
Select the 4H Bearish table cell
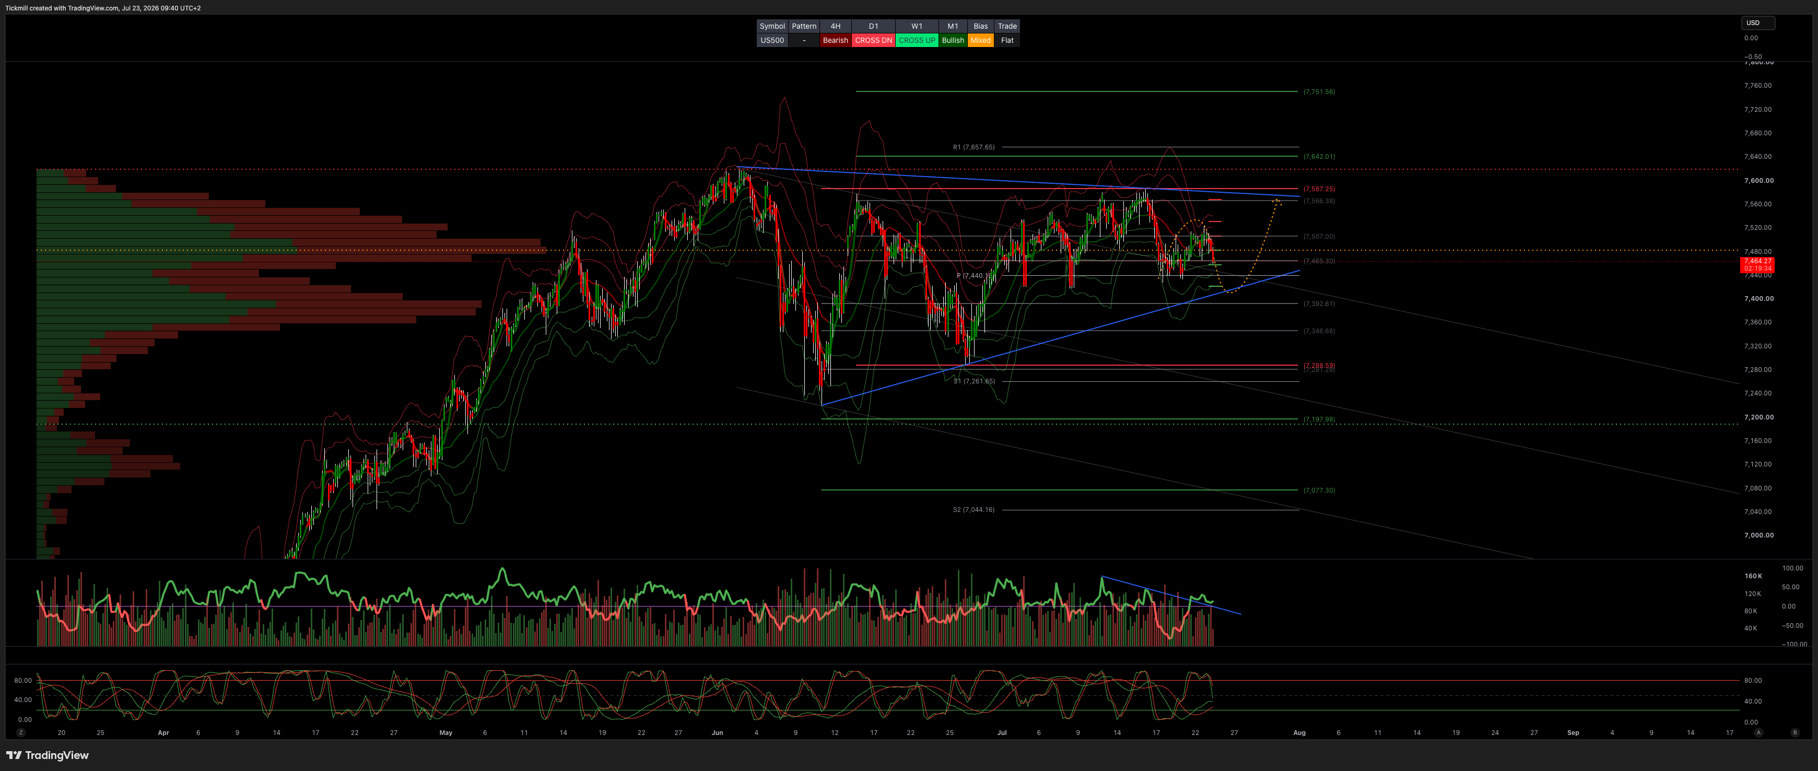[836, 40]
